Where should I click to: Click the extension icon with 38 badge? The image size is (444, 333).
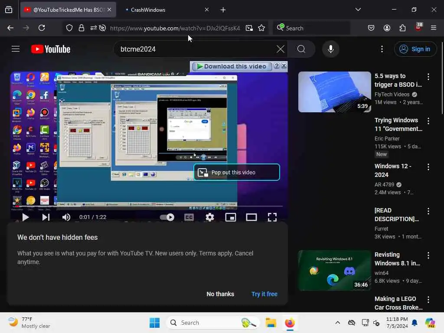click(x=418, y=27)
